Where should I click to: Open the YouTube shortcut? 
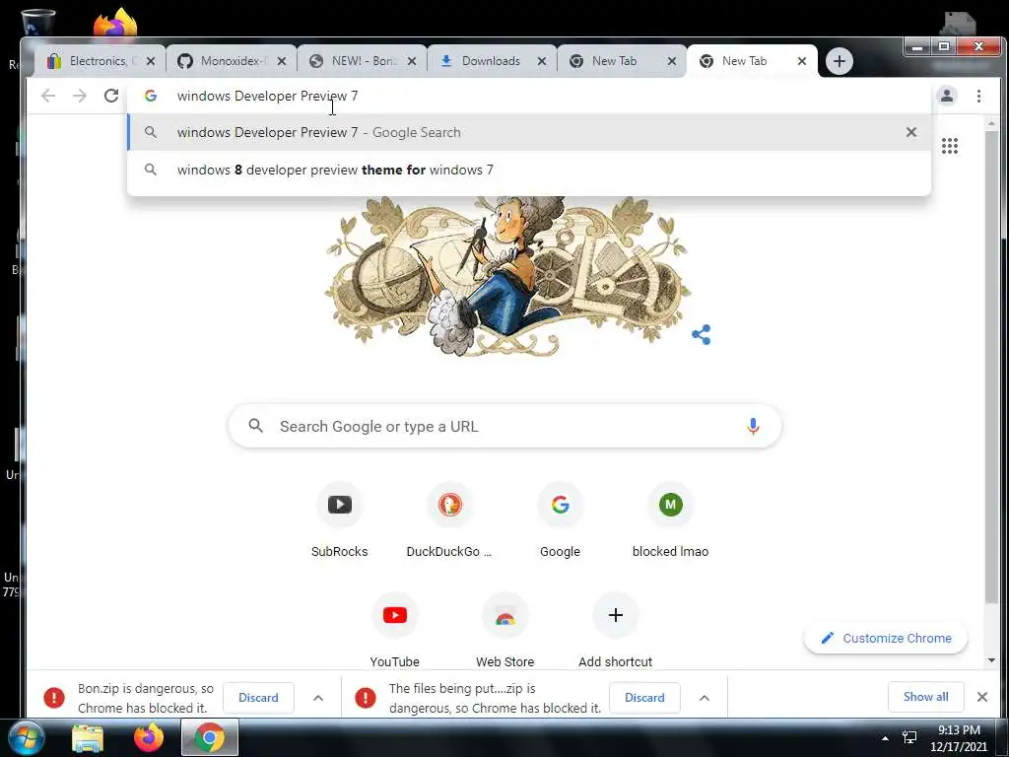pyautogui.click(x=394, y=631)
